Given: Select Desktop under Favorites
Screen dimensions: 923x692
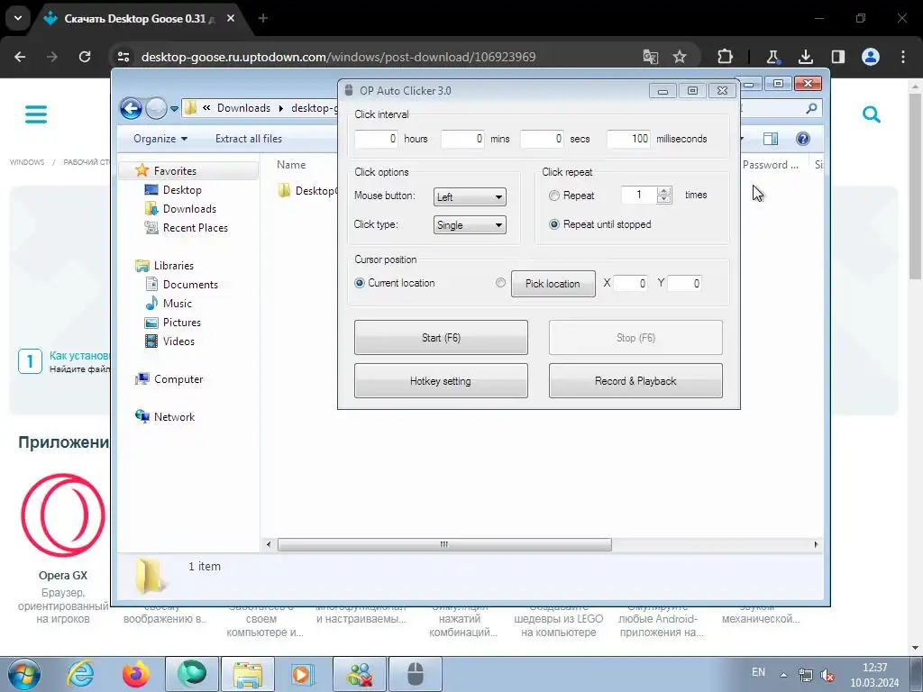Looking at the screenshot, I should (182, 190).
